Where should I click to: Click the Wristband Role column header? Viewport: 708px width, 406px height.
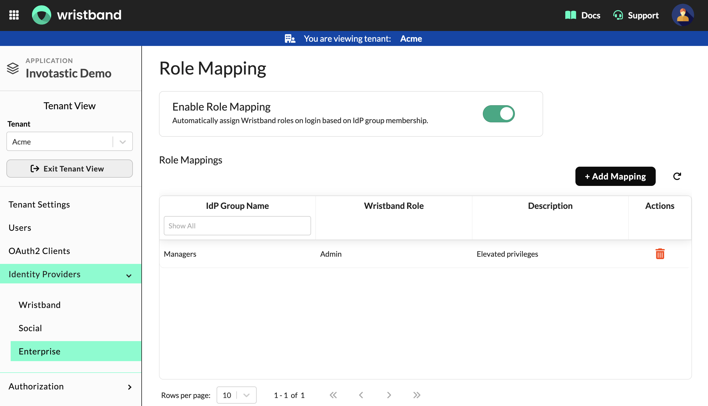click(x=394, y=206)
